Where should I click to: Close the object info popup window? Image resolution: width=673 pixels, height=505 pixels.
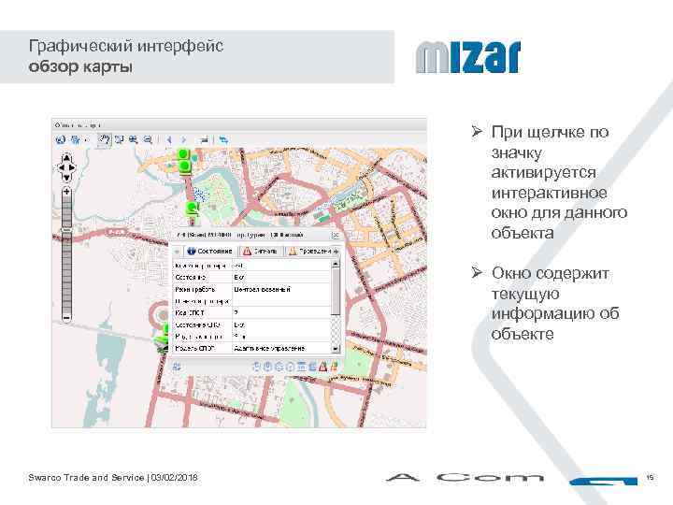[336, 236]
